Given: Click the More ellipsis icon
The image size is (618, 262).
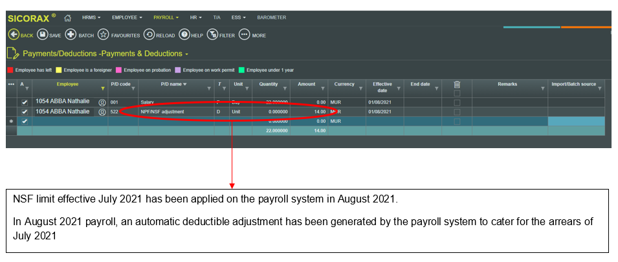Looking at the screenshot, I should pos(245,35).
